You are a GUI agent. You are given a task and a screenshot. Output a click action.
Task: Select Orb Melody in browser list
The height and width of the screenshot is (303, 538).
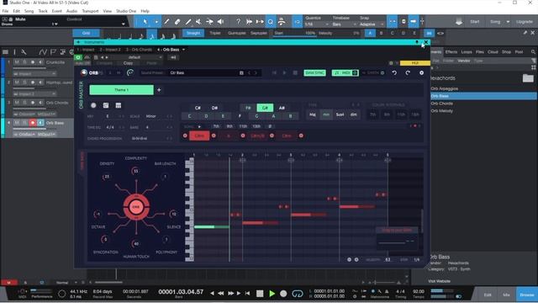[441, 111]
